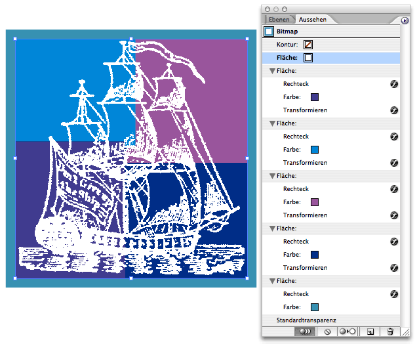This screenshot has width=417, height=344.
Task: Click the fx icon of Transformieren below the purple swatch
Action: (394, 215)
